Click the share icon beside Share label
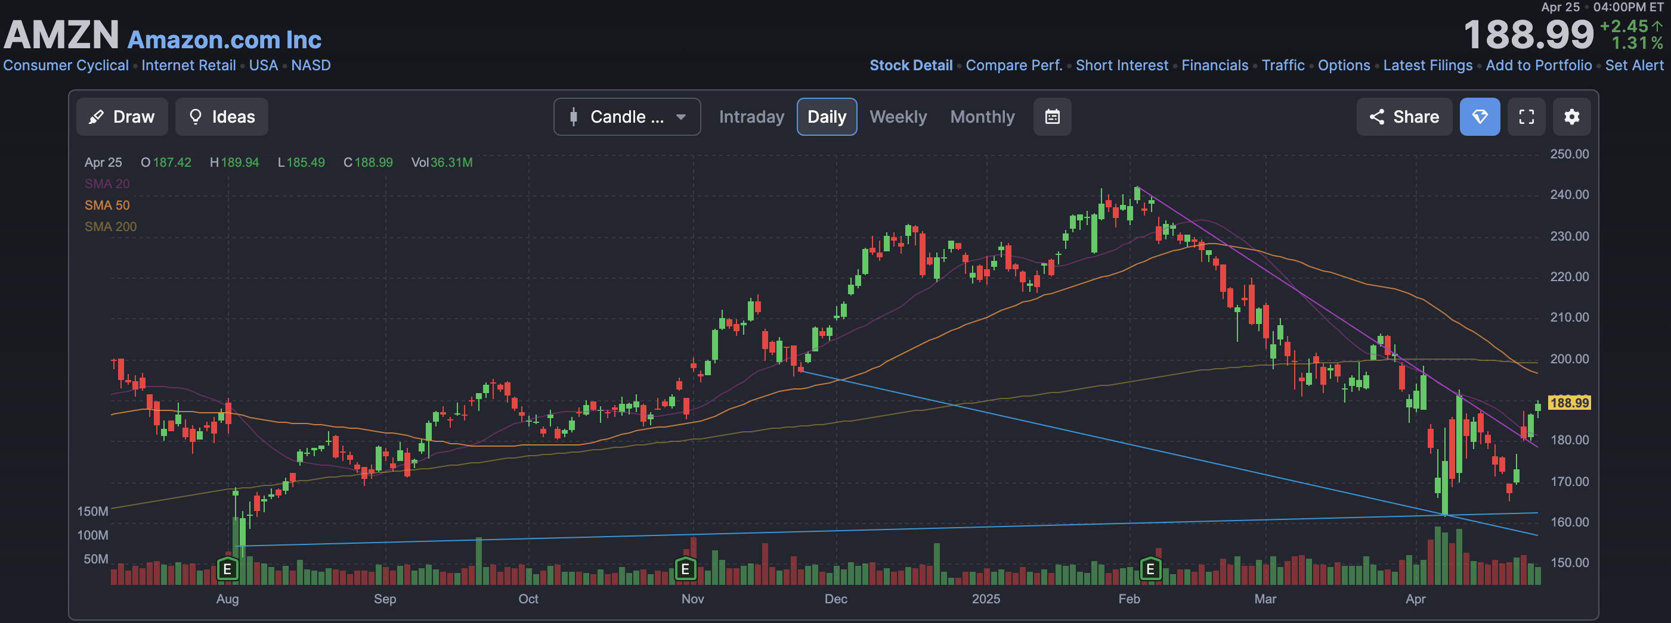The height and width of the screenshot is (623, 1671). (1376, 117)
